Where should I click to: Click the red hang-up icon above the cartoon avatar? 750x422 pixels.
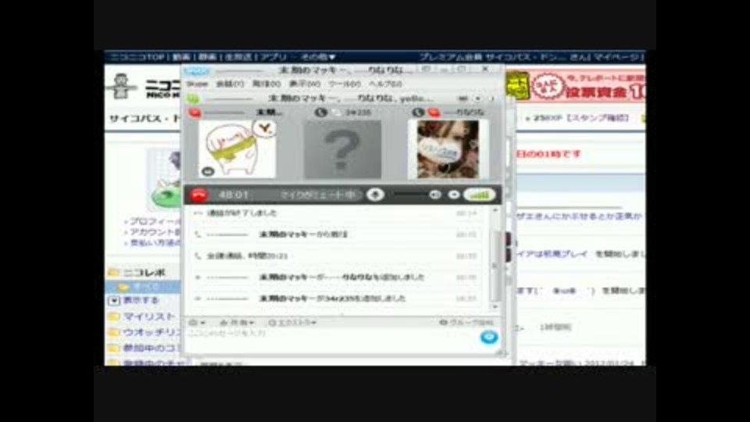pyautogui.click(x=195, y=113)
